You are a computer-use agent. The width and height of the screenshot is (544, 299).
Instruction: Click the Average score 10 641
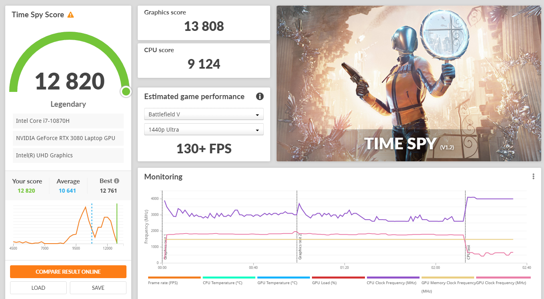[x=67, y=191]
